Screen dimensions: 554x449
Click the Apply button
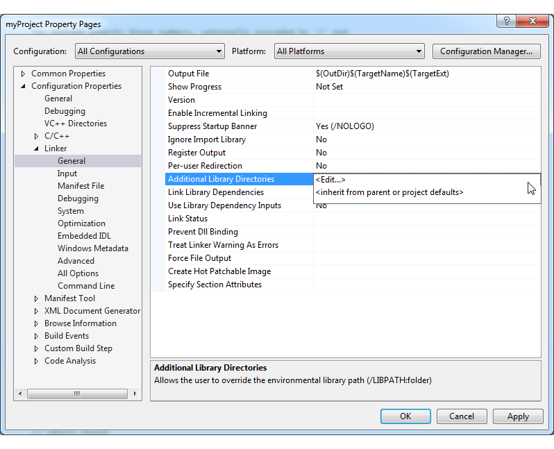518,416
